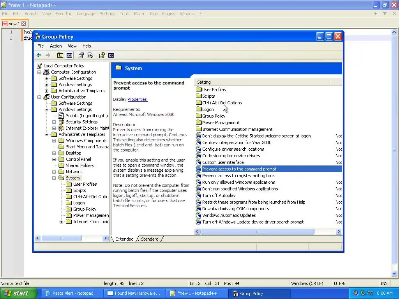Expand the Desktop node in tree
The height and width of the screenshot is (299, 399).
click(54, 153)
